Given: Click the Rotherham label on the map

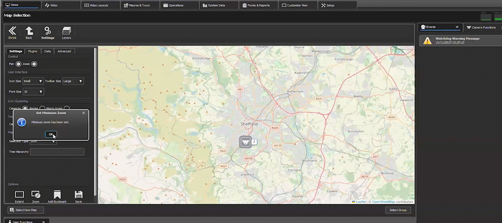Looking at the screenshot, I should tap(296, 92).
